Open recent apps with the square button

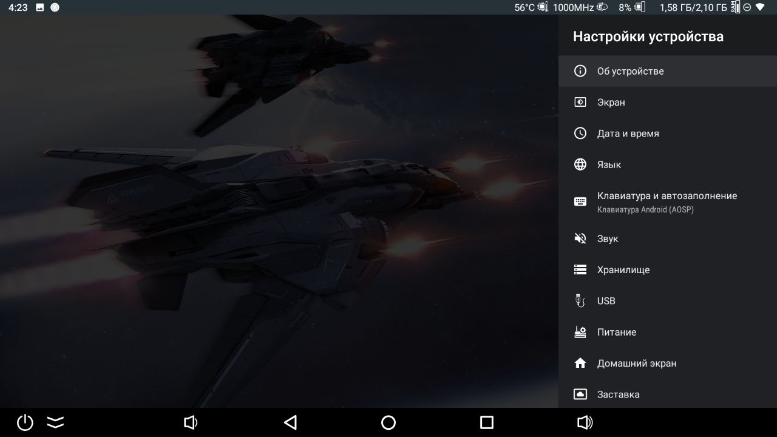(487, 422)
